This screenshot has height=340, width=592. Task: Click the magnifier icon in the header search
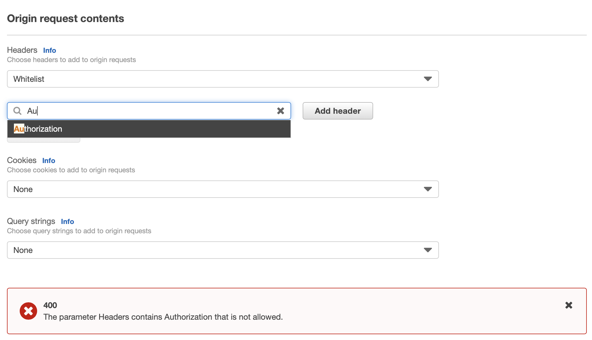[x=17, y=111]
